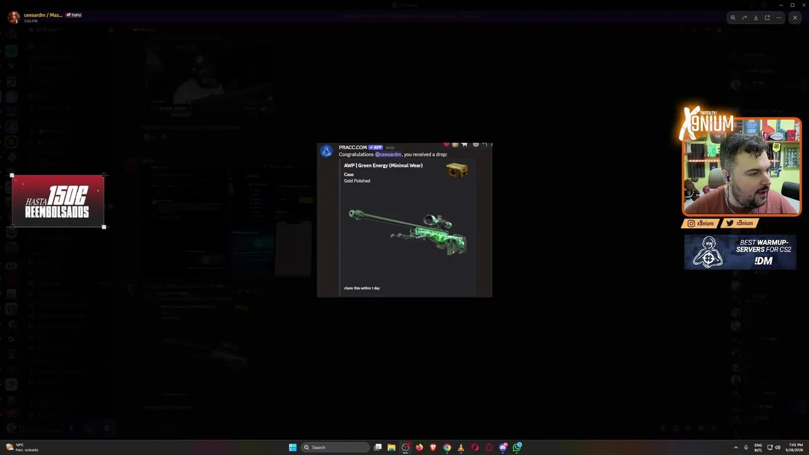
Task: Click the x9nium Twitter handle badge
Action: pyautogui.click(x=740, y=223)
